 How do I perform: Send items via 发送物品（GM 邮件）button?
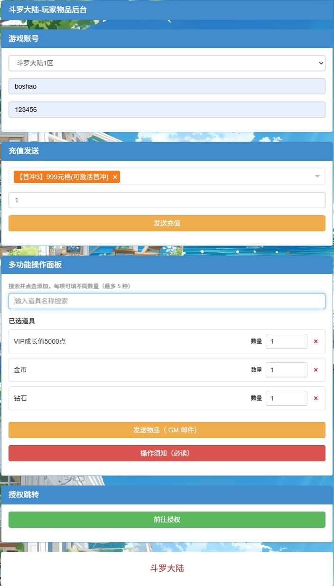pos(167,430)
